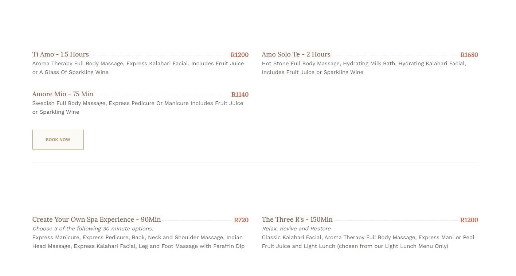Select The Three R's - 150Min heading

tap(297, 219)
